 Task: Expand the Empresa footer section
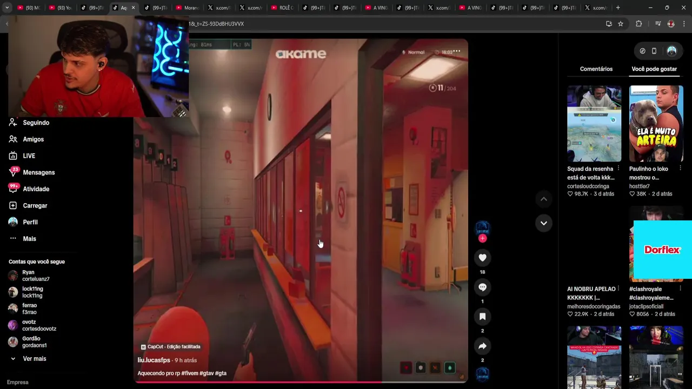coord(17,382)
